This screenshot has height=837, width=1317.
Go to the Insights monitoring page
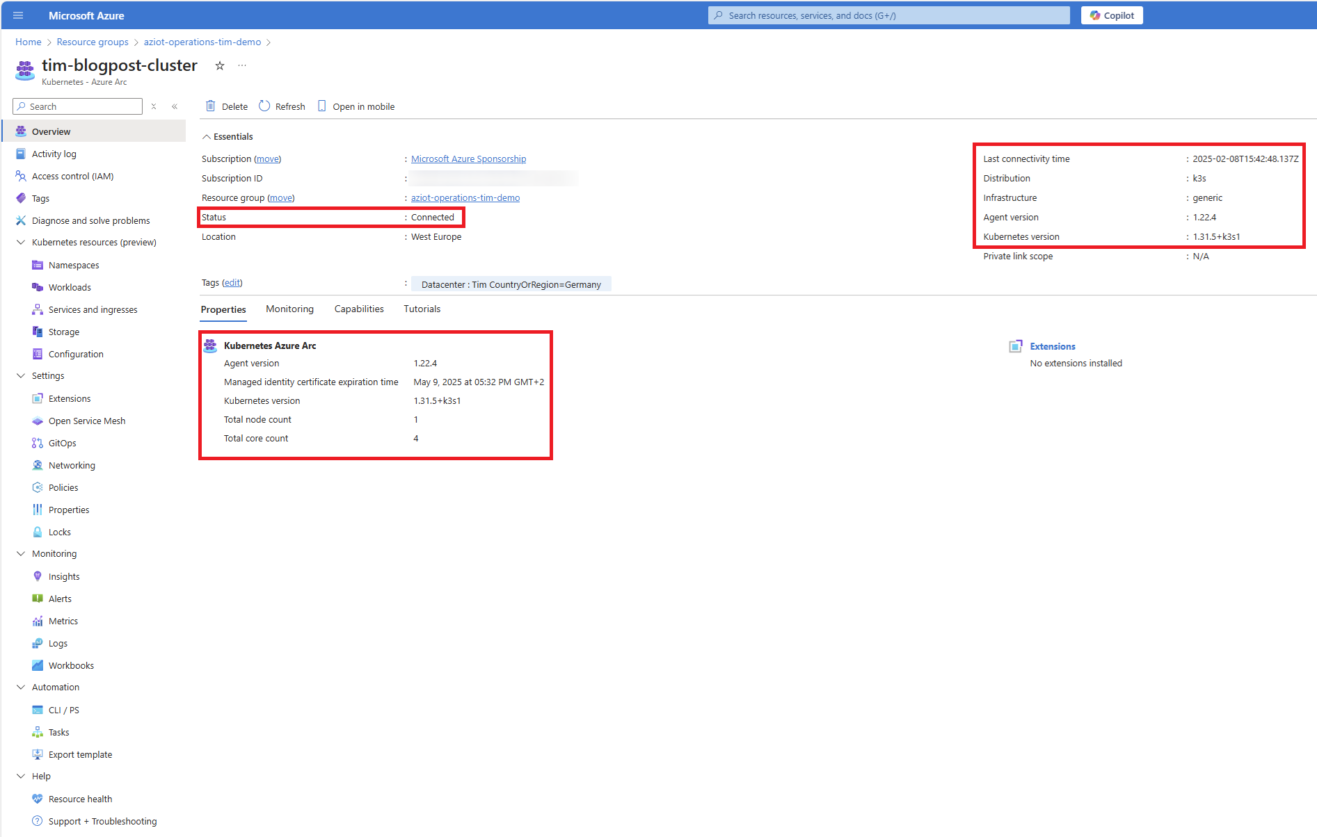pos(64,576)
